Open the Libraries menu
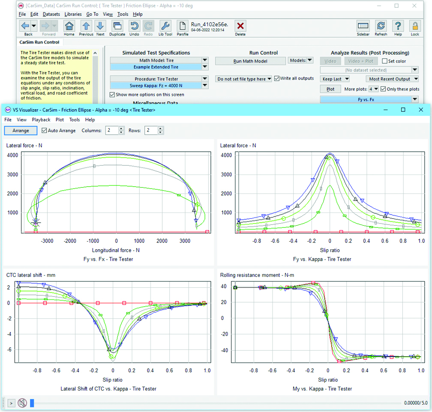The width and height of the screenshot is (432, 412). coord(73,14)
